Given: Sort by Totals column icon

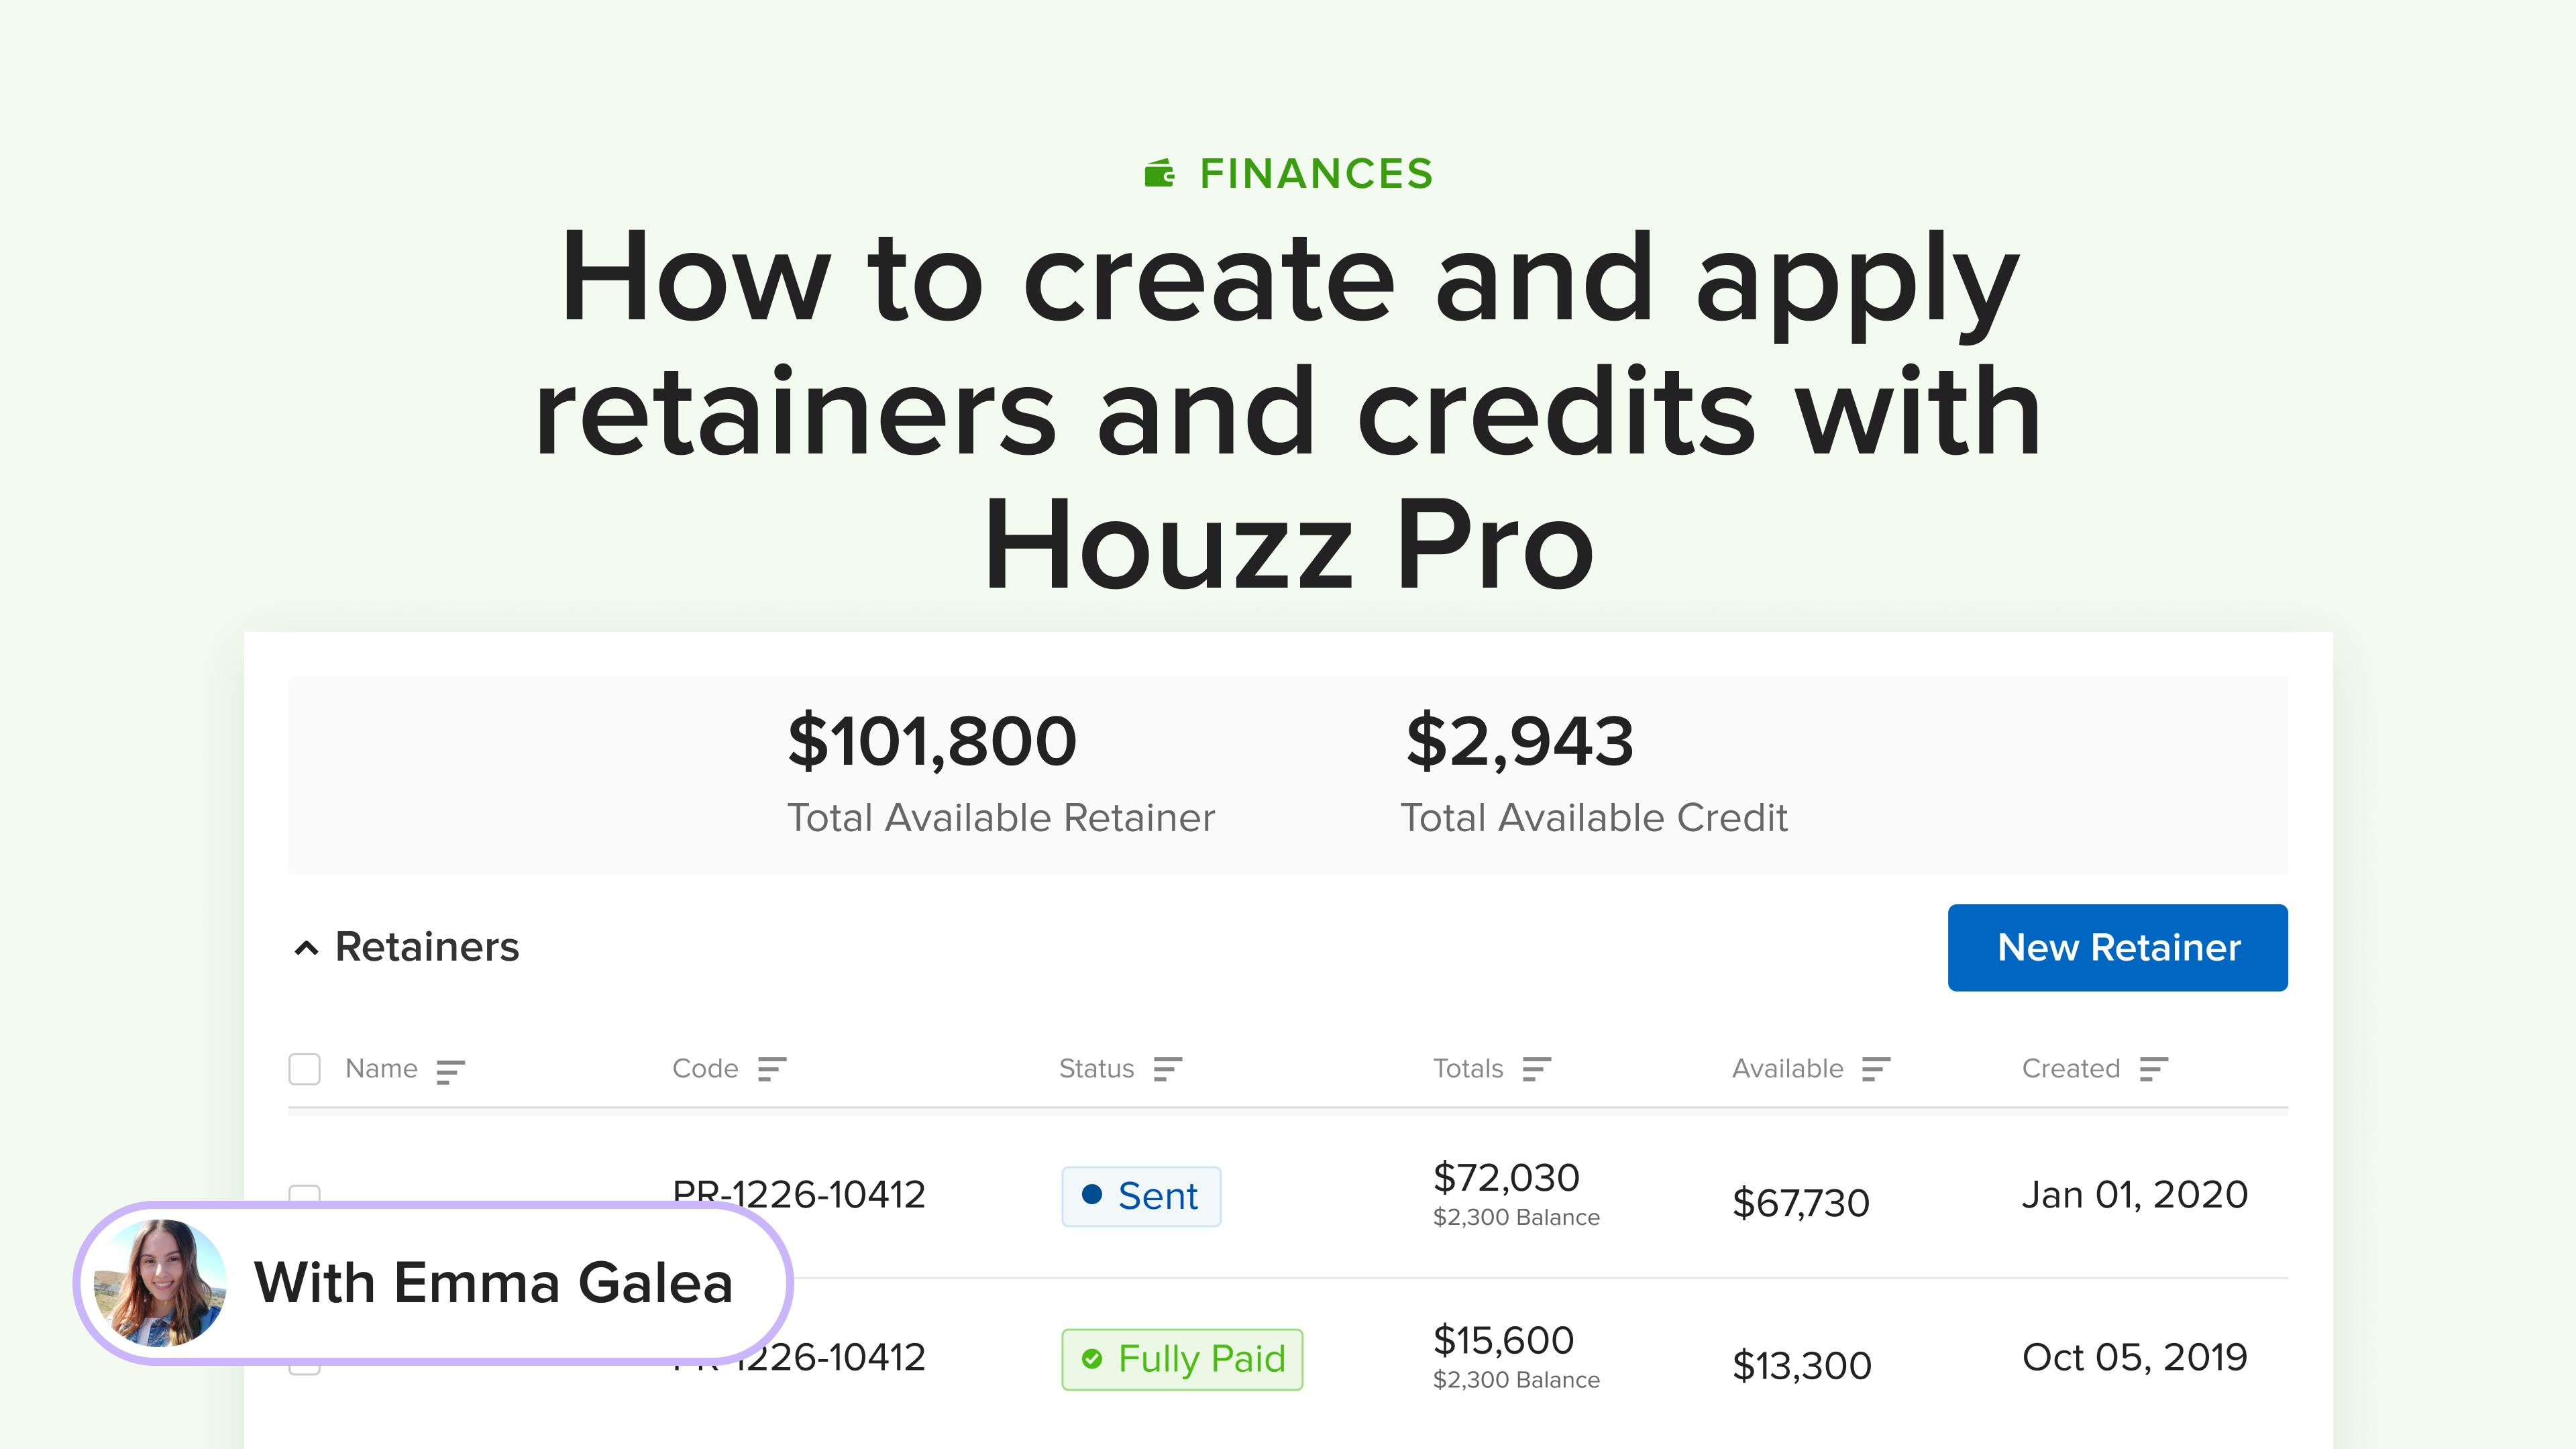Looking at the screenshot, I should (x=1536, y=1069).
